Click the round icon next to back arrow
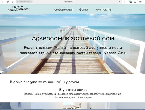 [8, 2]
